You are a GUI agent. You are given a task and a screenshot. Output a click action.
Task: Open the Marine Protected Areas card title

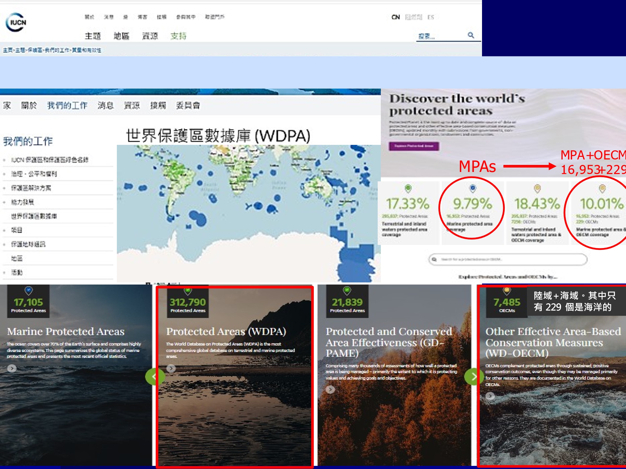click(66, 331)
